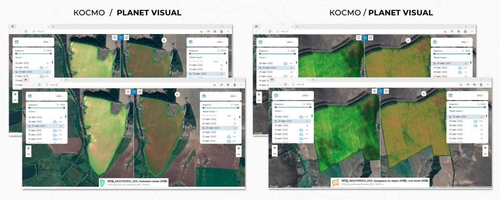The width and height of the screenshot is (500, 200).
Task: Zoom in on the Космо map of пшениця field
Action: tap(28, 148)
